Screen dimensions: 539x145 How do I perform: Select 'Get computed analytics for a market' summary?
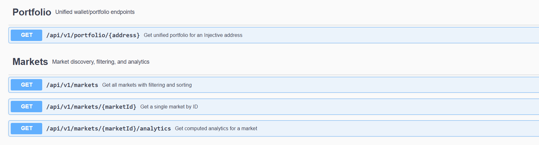point(216,129)
